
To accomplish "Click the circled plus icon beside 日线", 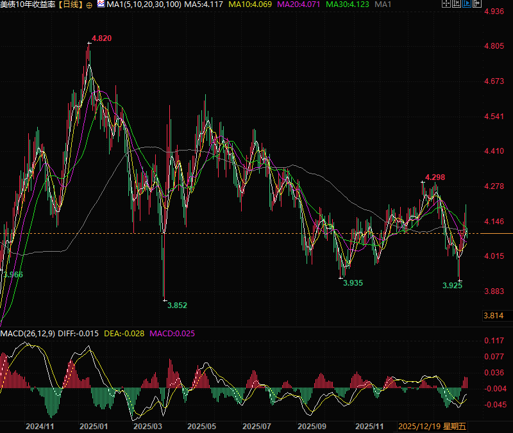I will click(89, 5).
